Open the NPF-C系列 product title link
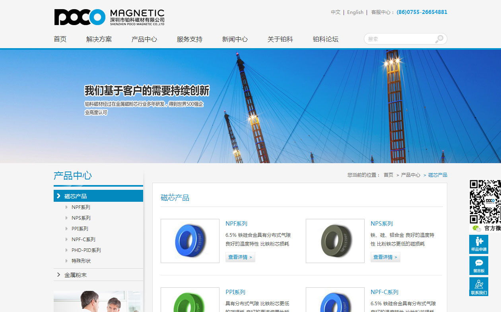 click(384, 292)
